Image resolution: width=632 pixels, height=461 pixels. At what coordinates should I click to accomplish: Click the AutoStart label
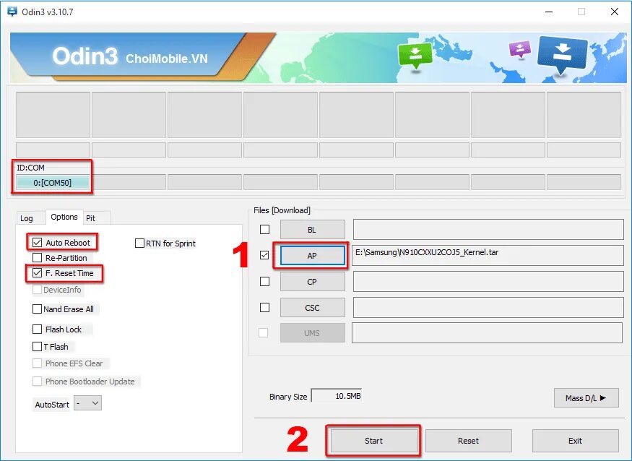[x=52, y=405]
